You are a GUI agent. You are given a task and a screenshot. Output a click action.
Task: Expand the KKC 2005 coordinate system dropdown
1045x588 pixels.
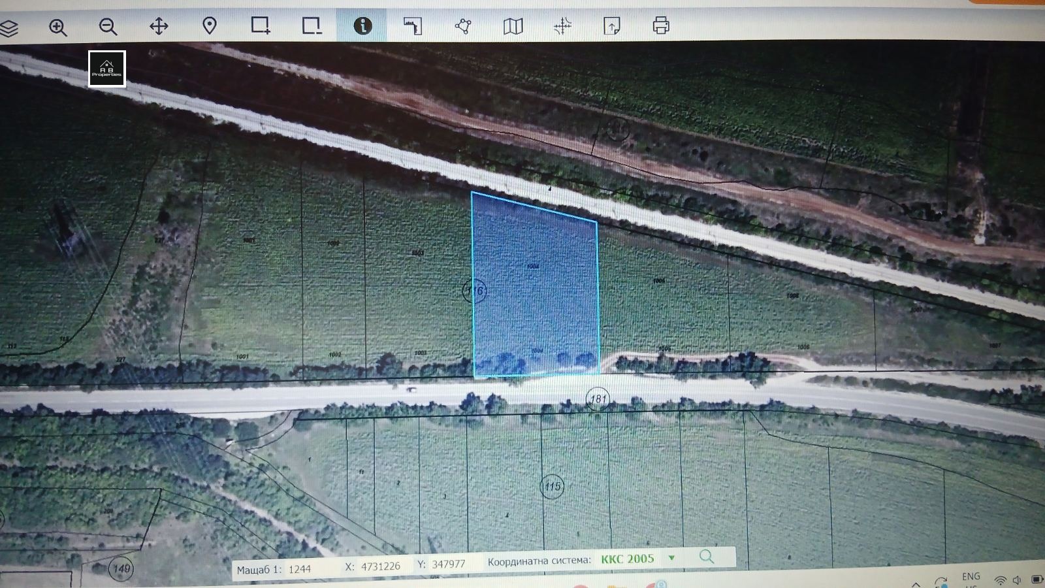tap(671, 558)
